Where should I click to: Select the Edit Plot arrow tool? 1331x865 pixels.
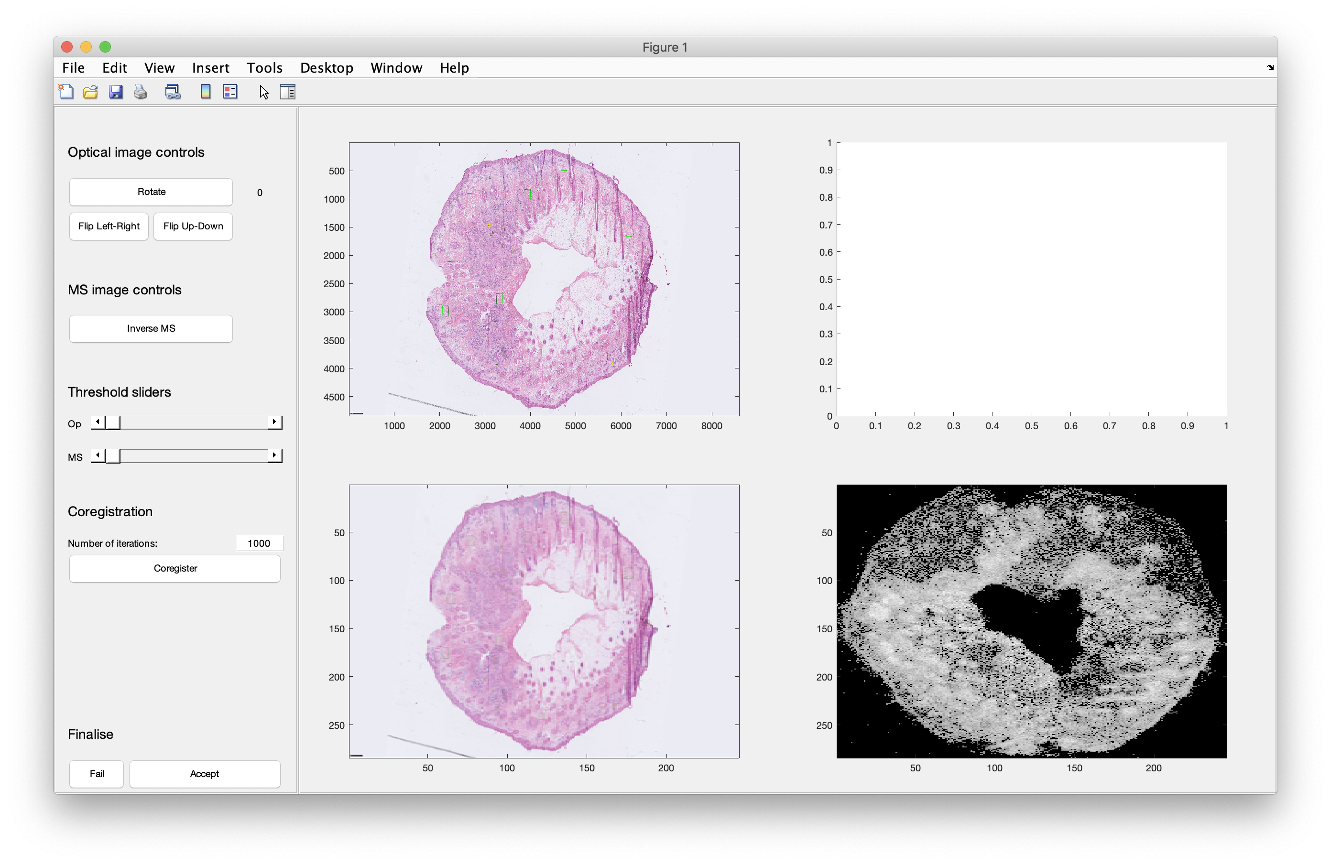(264, 92)
